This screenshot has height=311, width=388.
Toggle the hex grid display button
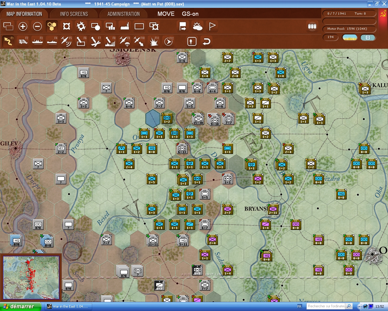(52, 26)
